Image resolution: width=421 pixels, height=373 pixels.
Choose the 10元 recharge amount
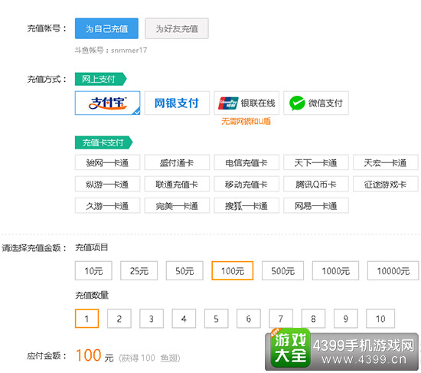tap(93, 270)
